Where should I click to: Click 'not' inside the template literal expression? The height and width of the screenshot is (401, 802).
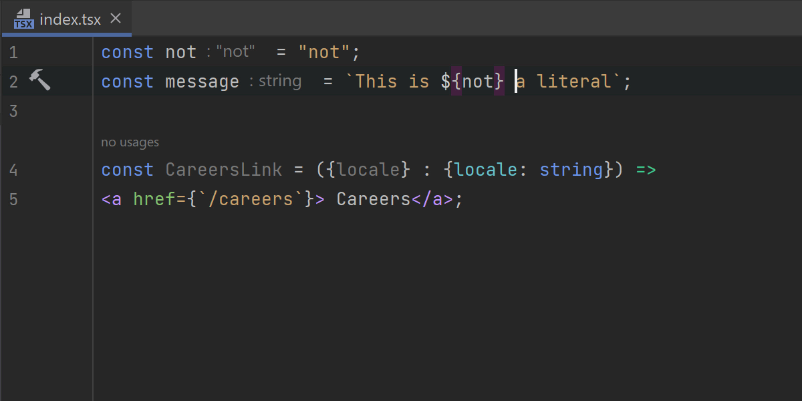[478, 82]
